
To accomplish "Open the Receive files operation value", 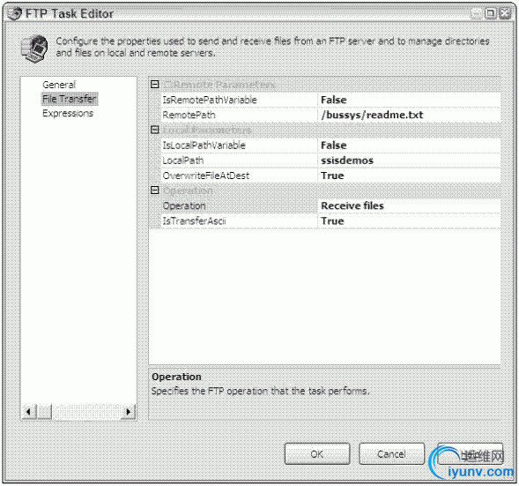I will pos(409,206).
